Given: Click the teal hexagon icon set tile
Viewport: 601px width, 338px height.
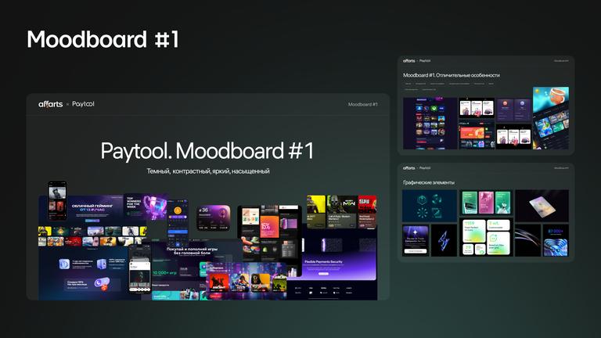Looking at the screenshot, I should pyautogui.click(x=429, y=206).
